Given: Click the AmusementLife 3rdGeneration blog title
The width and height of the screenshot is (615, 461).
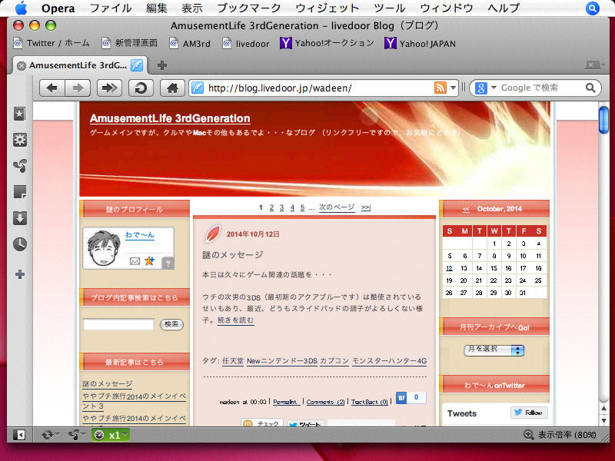Looking at the screenshot, I should coord(170,118).
